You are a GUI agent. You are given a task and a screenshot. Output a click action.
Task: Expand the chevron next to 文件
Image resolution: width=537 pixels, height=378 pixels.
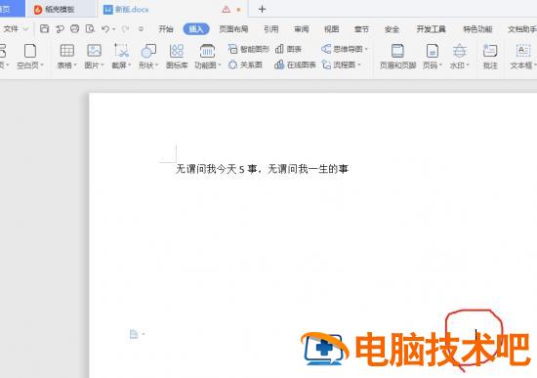(25, 29)
